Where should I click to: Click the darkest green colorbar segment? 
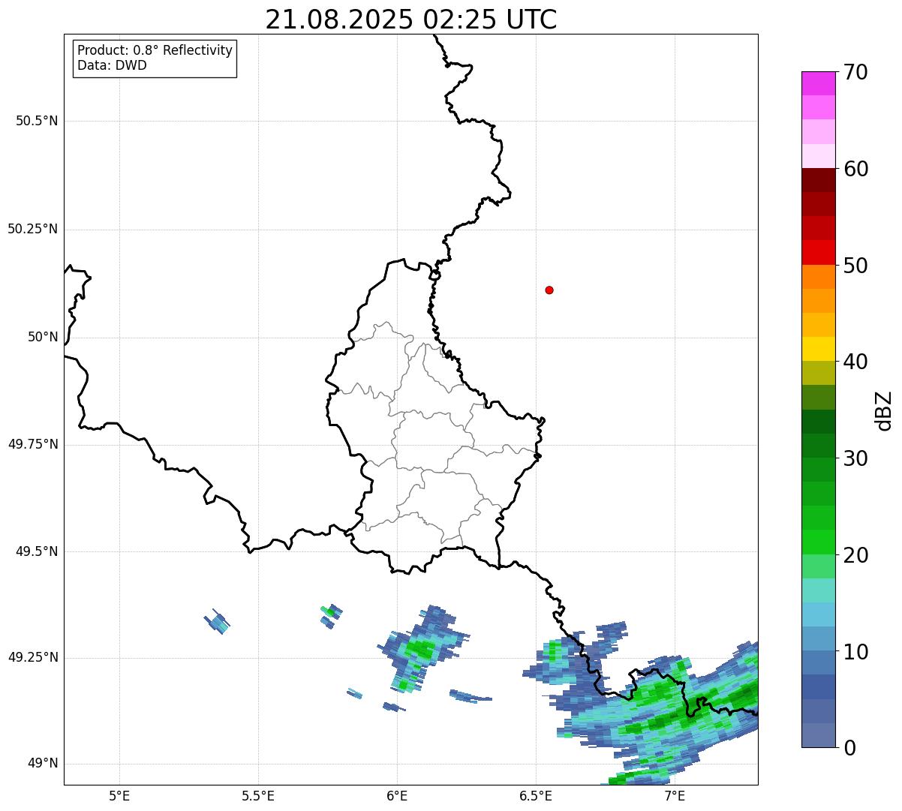(x=818, y=422)
